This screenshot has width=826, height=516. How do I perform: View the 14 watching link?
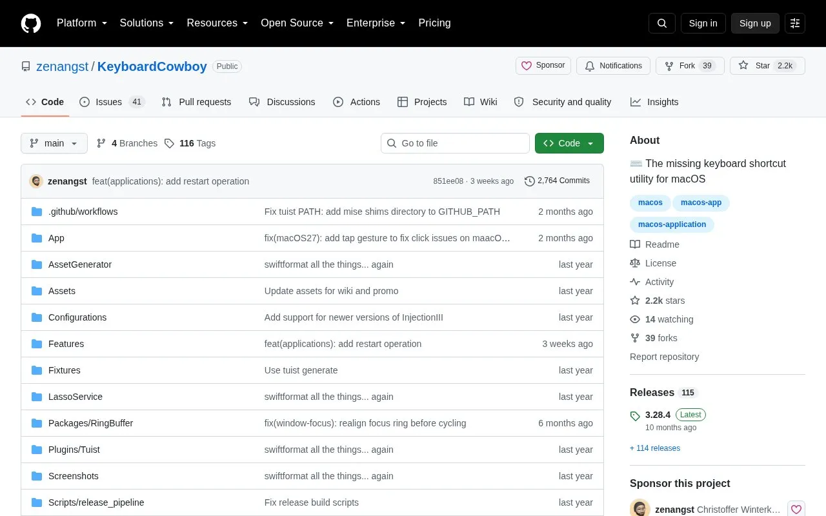[661, 319]
